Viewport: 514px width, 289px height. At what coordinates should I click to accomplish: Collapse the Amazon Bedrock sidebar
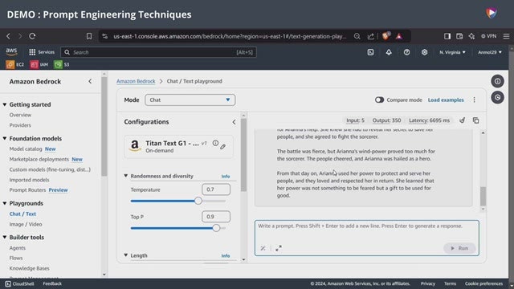pyautogui.click(x=90, y=81)
